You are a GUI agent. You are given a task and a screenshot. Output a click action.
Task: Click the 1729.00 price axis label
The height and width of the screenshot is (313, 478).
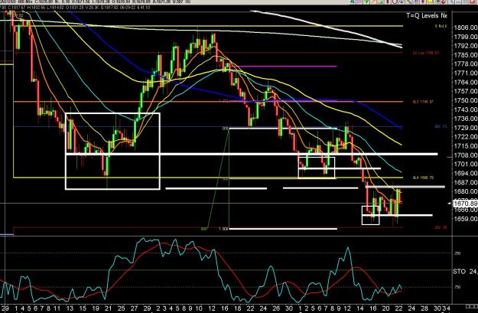click(466, 128)
